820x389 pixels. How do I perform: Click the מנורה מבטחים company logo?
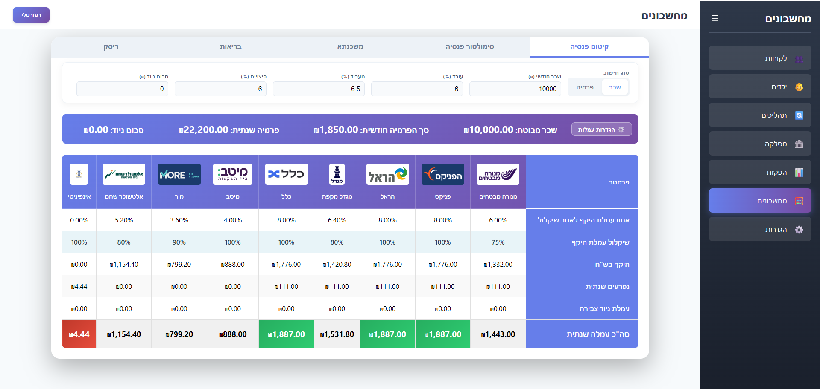[498, 174]
